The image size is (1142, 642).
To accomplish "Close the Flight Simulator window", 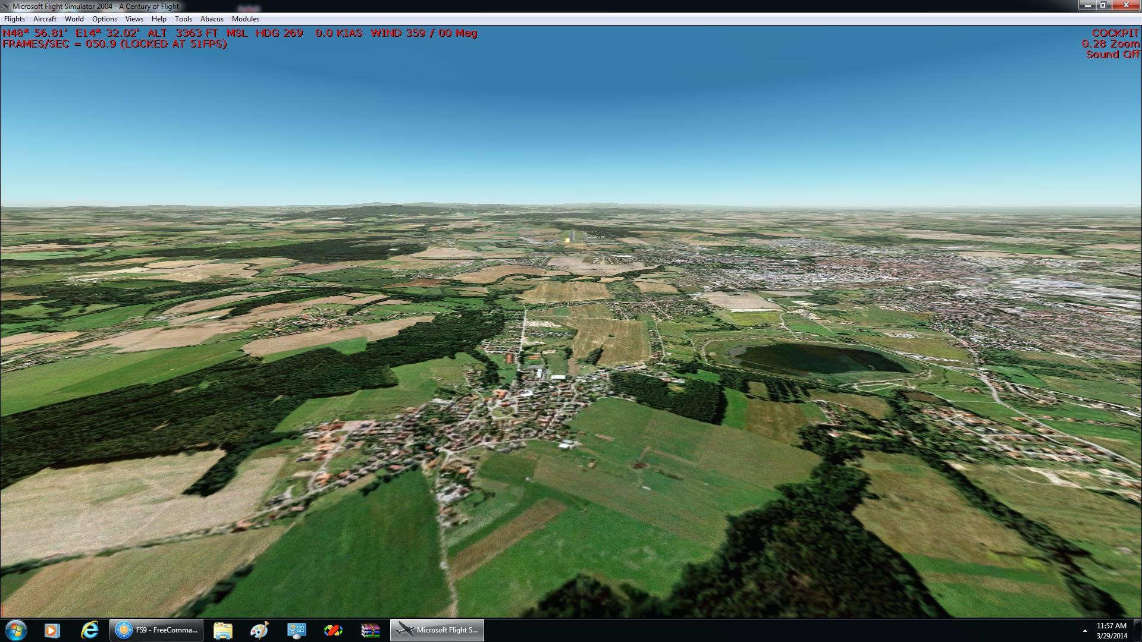I will (1126, 5).
